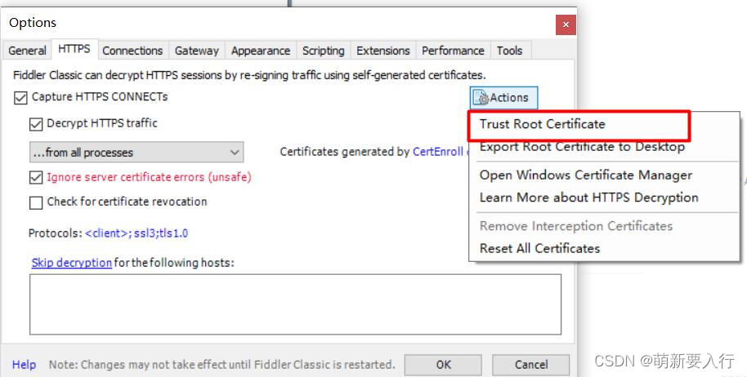This screenshot has width=747, height=377.
Task: Select Learn More about HTTPS Decryption
Action: tap(588, 197)
